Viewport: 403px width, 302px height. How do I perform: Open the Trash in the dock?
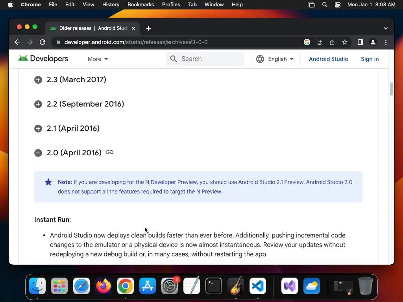[x=366, y=286]
